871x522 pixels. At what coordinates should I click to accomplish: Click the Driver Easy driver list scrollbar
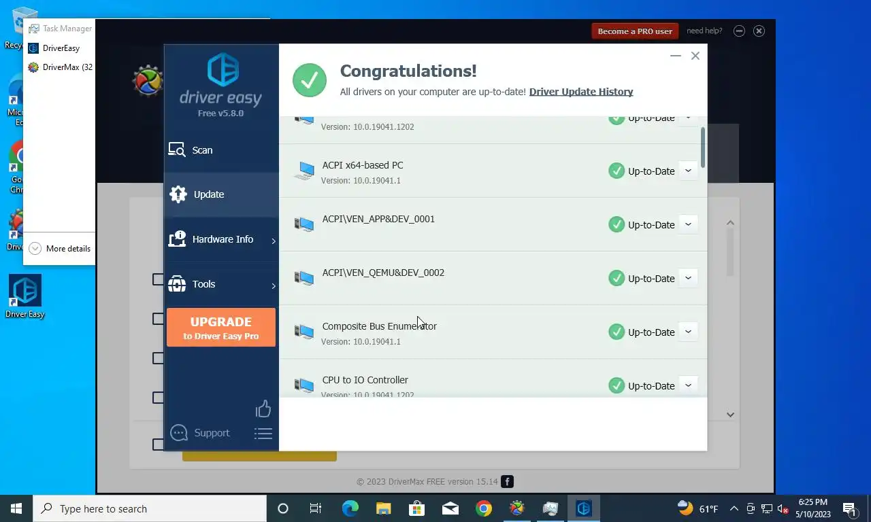tap(703, 147)
